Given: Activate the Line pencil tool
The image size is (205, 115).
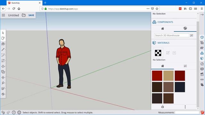Looking at the screenshot, I should [3, 50].
